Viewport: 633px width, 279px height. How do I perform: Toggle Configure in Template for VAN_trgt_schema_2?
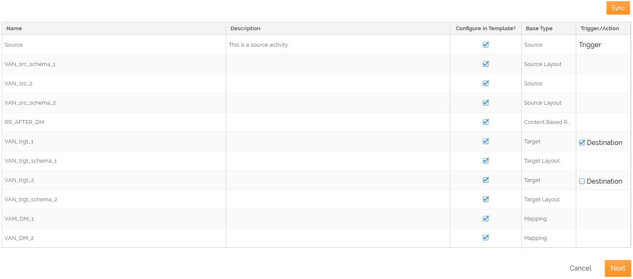click(x=485, y=199)
